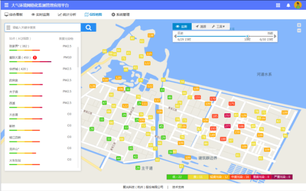Toggle the green excellent legend filter
Image resolution: width=306 pixels, height=191 pixels.
177,177
